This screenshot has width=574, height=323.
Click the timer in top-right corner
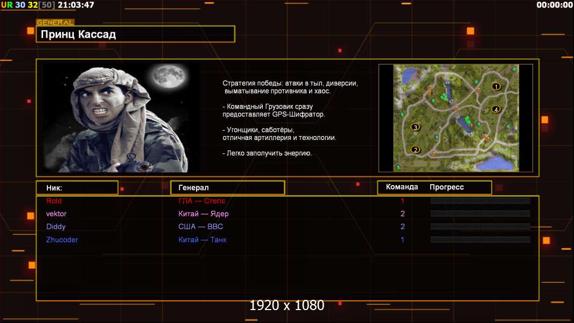coord(554,5)
